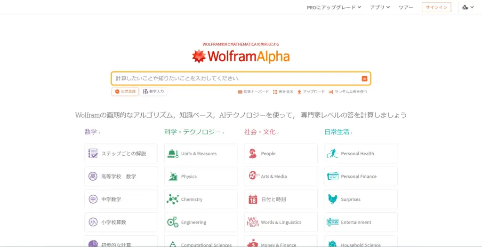The height and width of the screenshot is (247, 482).
Task: Expand the 科学・テクノロジー category heading
Action: coord(194,132)
